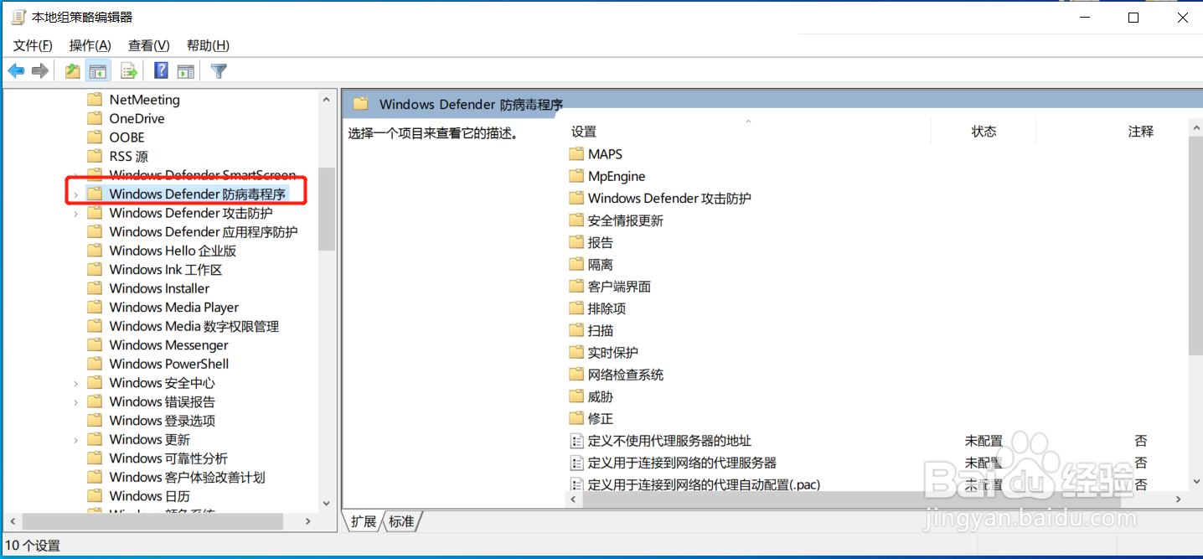Open the 操作(A) menu
Screen dimensions: 1203x559
pyautogui.click(x=90, y=45)
